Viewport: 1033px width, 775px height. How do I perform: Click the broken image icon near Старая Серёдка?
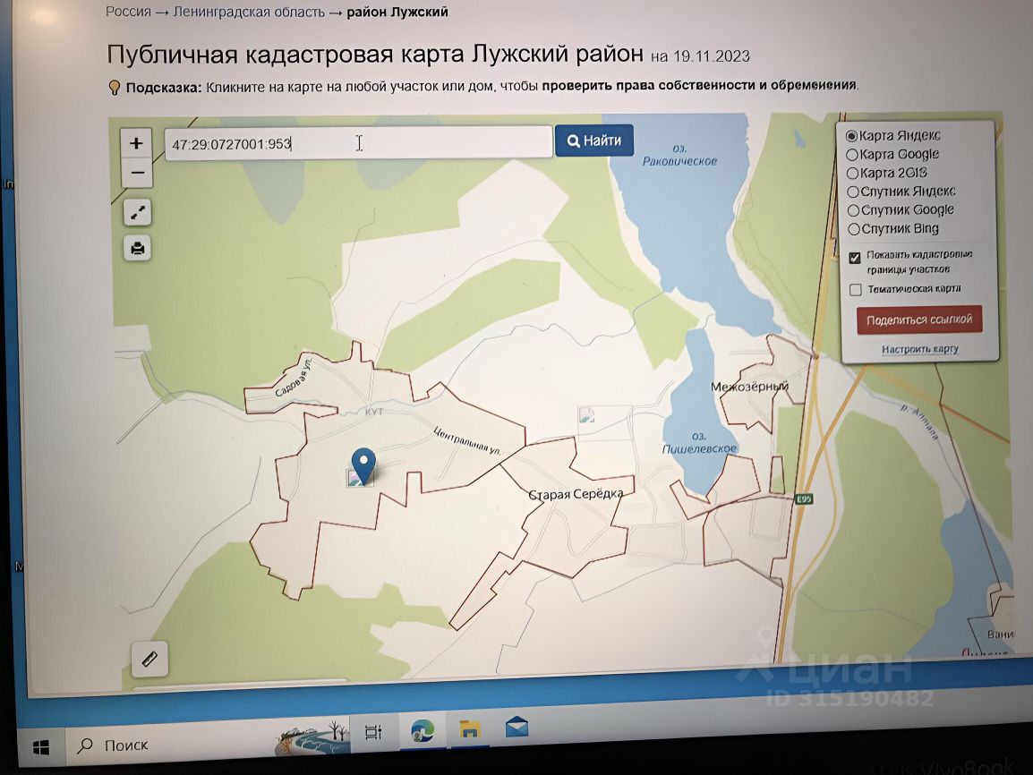[x=586, y=415]
